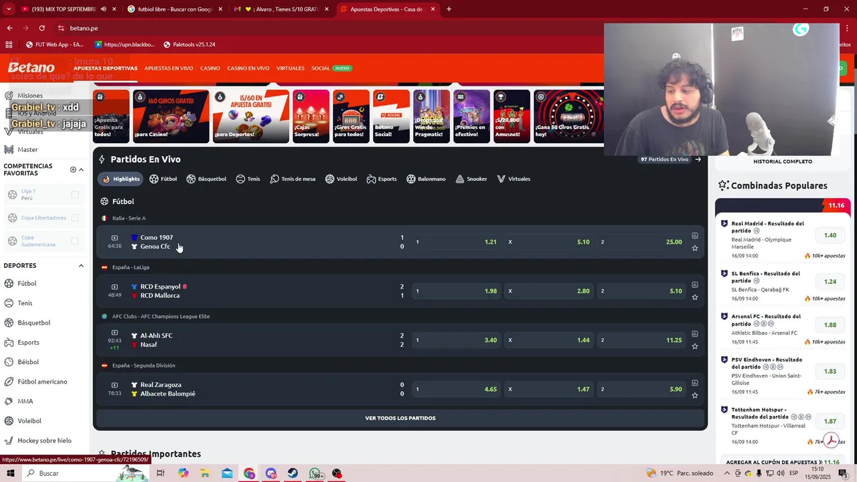The height and width of the screenshot is (482, 857).
Task: Bet Nasaf away win at 11.25
Action: coord(642,340)
